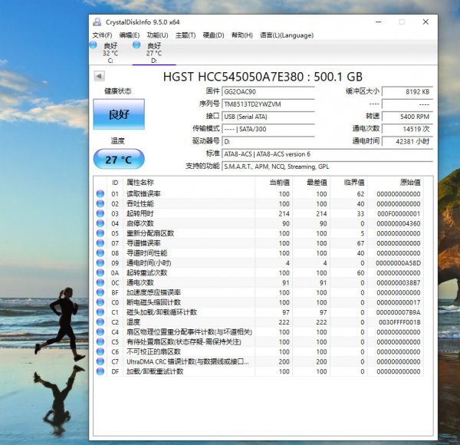Click the 转速 value 5400 RPM
The height and width of the screenshot is (445, 460).
point(408,117)
